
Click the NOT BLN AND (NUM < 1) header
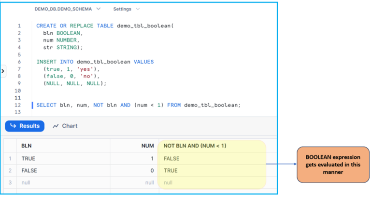coord(195,146)
